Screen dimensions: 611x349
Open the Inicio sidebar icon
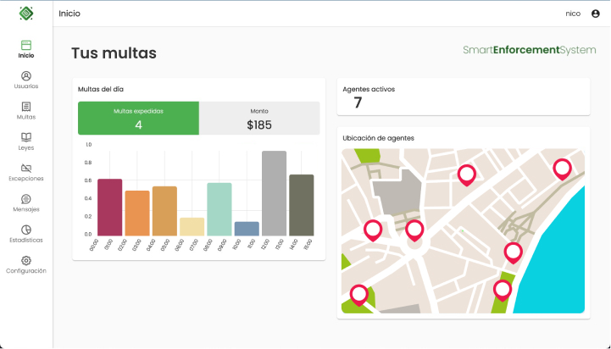pyautogui.click(x=26, y=45)
